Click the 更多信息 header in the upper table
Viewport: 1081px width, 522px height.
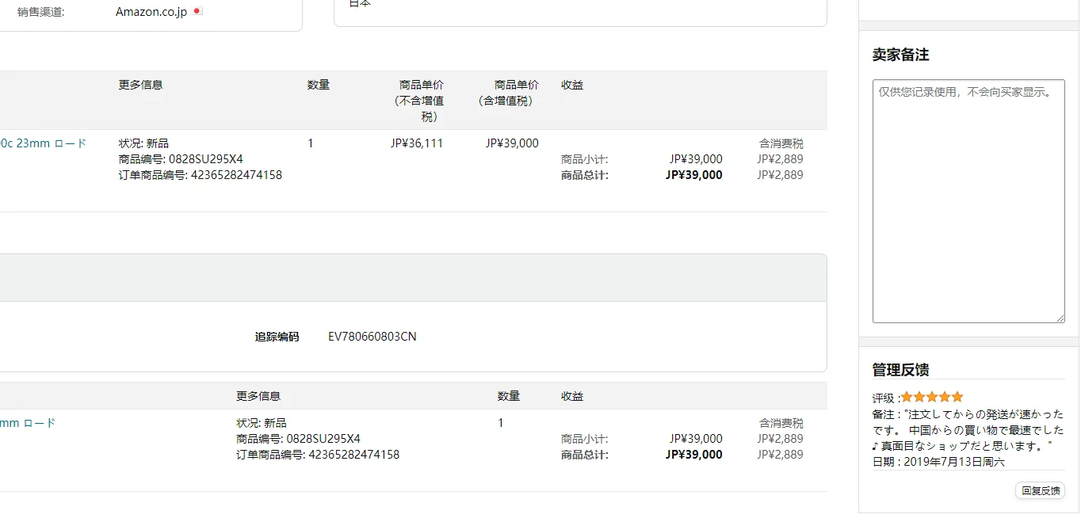click(x=140, y=85)
